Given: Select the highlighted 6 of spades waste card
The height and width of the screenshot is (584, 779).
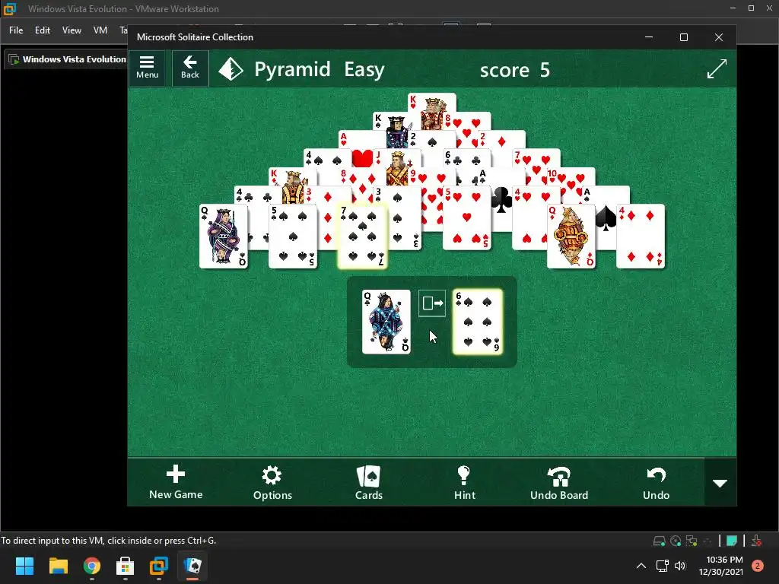Looking at the screenshot, I should pyautogui.click(x=478, y=322).
